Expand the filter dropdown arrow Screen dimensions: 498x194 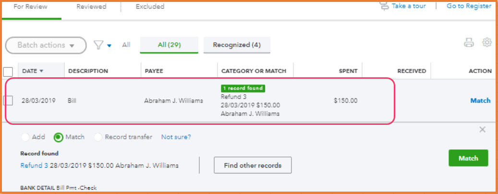[109, 46]
